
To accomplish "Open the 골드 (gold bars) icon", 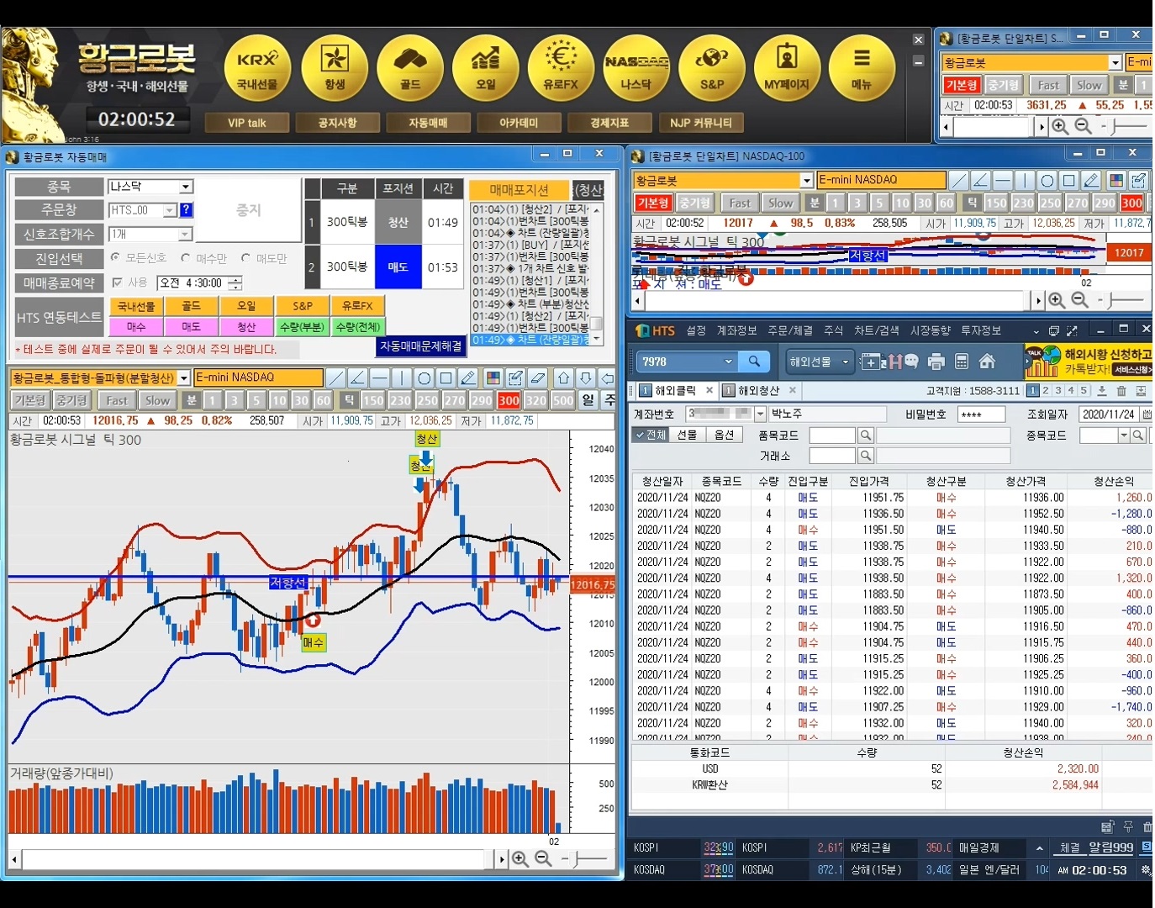I will [410, 67].
